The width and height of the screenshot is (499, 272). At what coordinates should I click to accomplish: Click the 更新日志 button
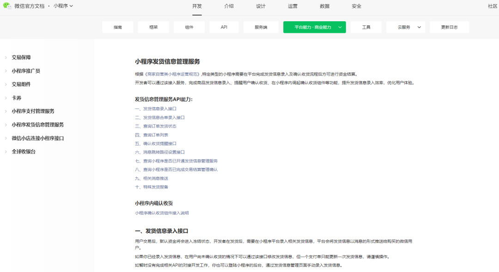tap(449, 27)
